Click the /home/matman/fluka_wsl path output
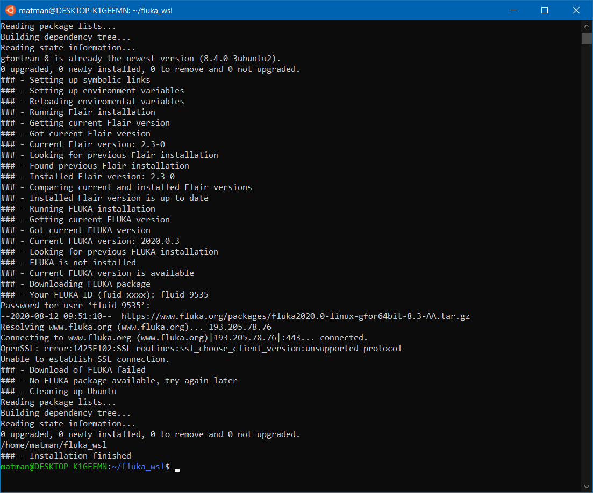 coord(54,445)
